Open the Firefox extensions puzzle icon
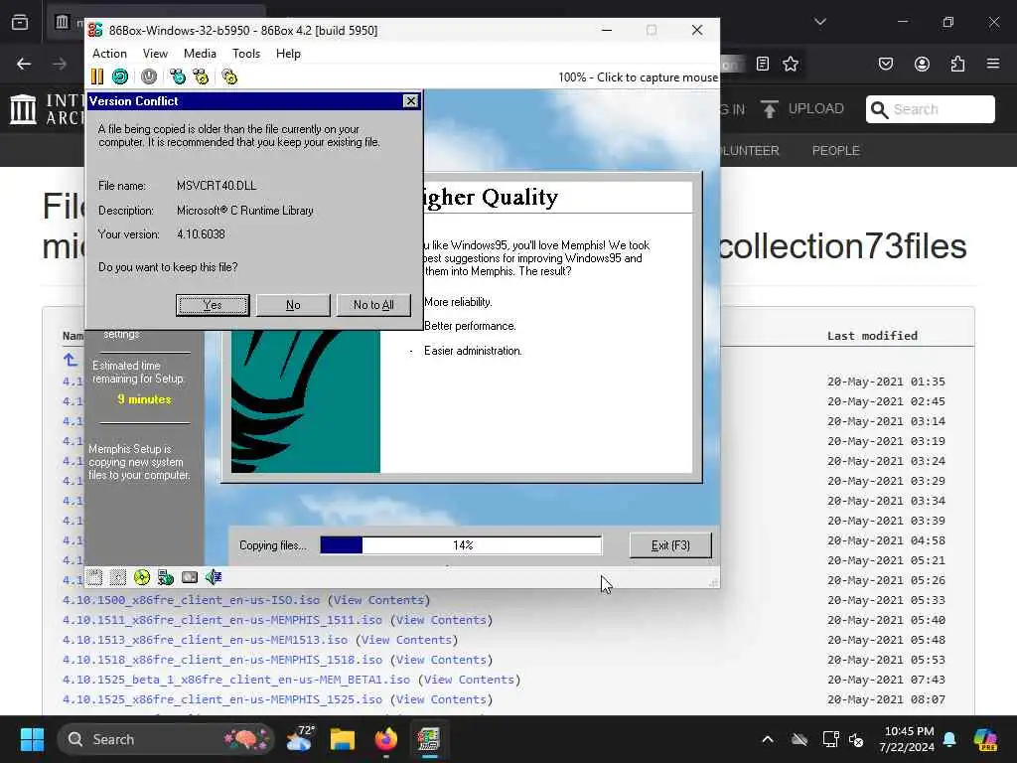1017x763 pixels. [x=957, y=64]
